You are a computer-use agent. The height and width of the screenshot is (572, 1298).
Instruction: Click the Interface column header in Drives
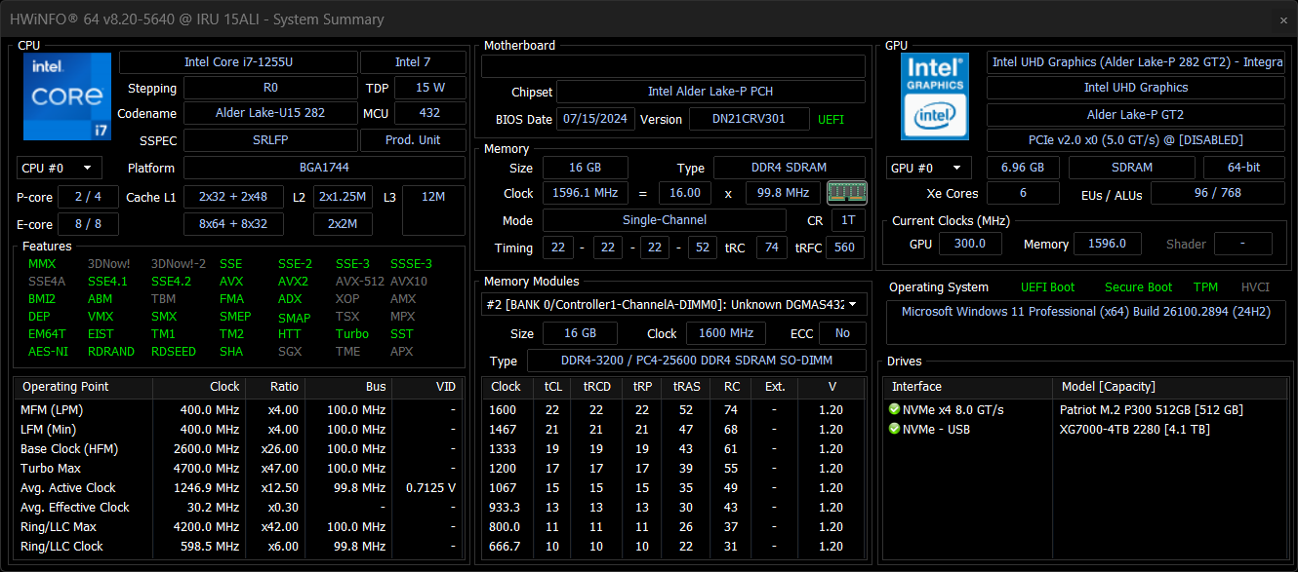pos(969,387)
